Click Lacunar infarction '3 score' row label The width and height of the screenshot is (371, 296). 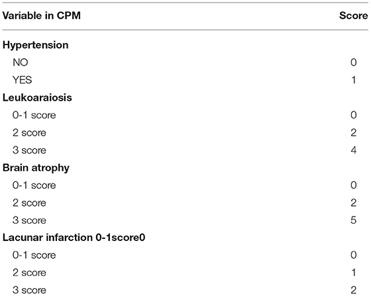coord(29,290)
